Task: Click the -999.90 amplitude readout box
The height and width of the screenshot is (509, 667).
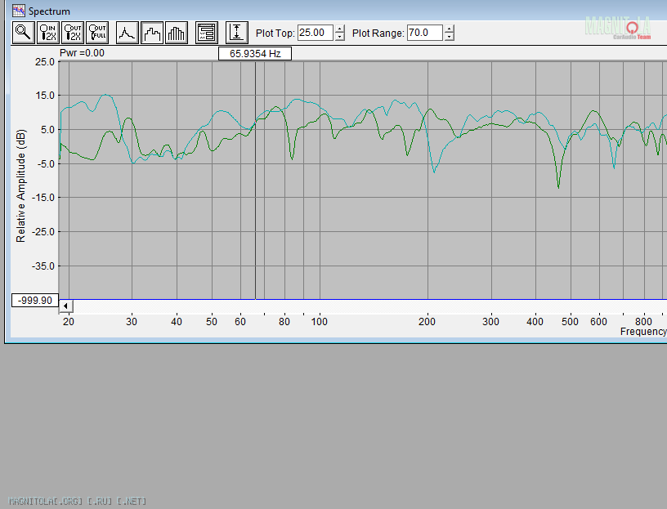Action: click(35, 300)
